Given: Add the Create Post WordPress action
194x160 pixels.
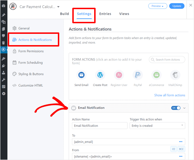Looking at the screenshot, I should (100, 75).
